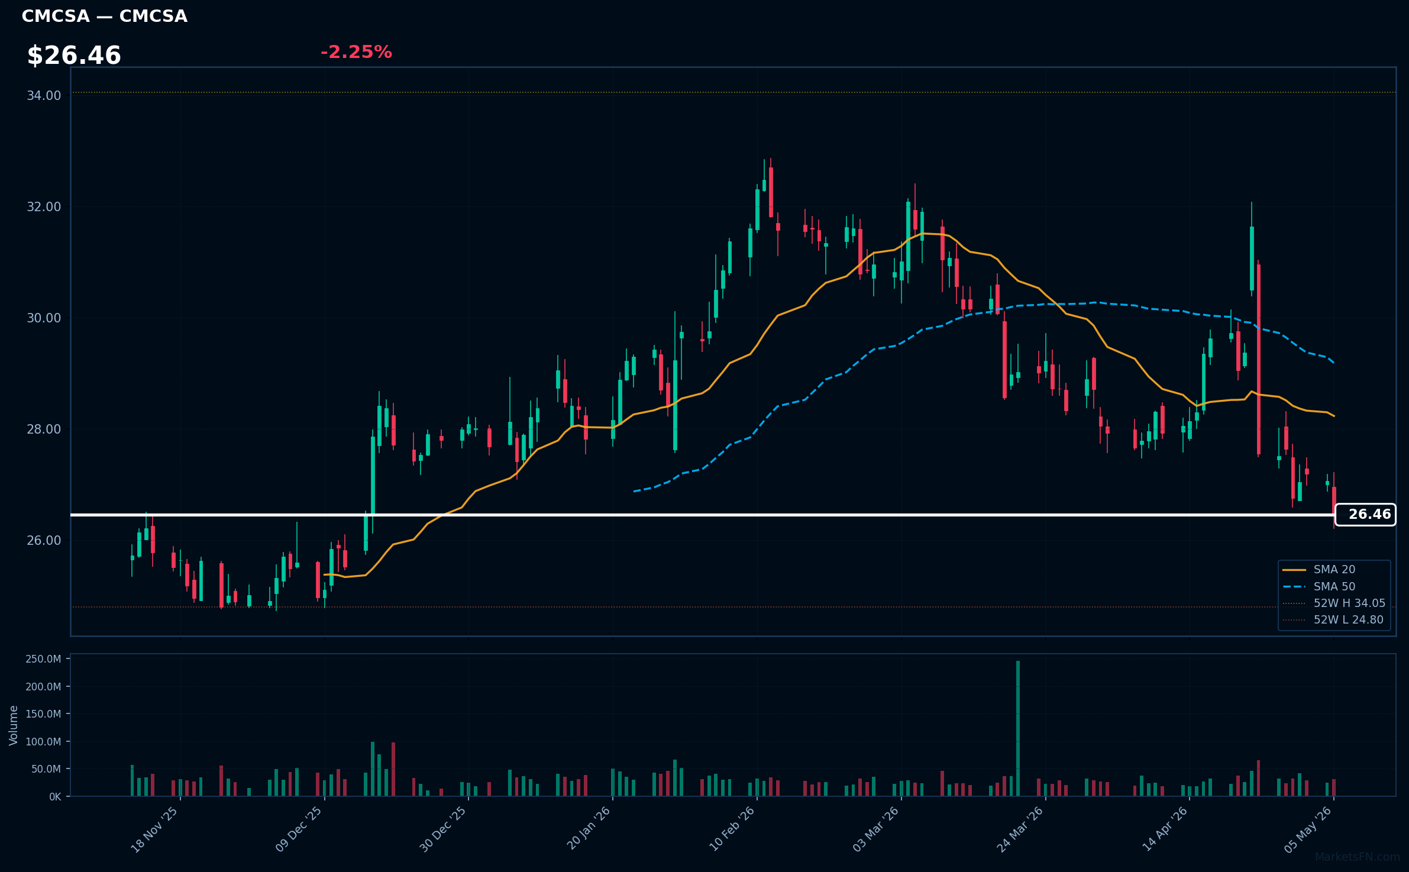Click the 200.0M volume axis label
Image resolution: width=1409 pixels, height=872 pixels.
[x=43, y=687]
